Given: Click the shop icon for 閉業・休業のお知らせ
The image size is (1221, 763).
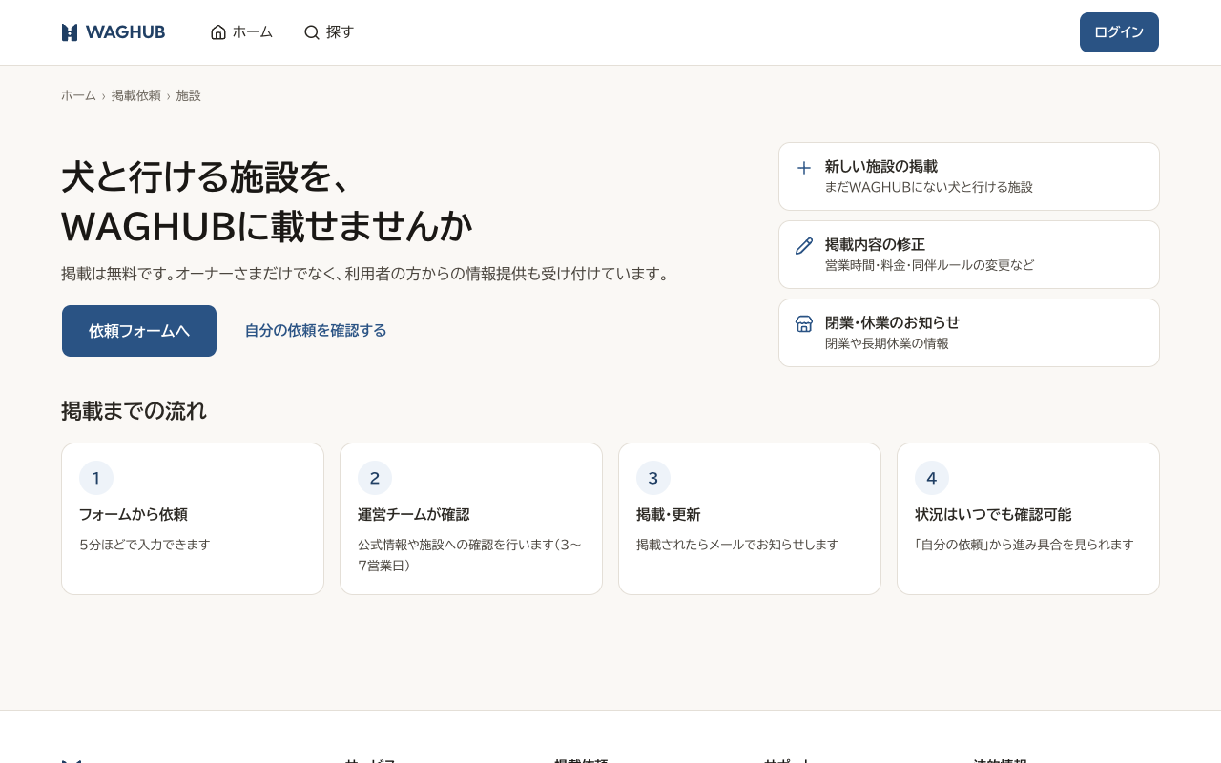Looking at the screenshot, I should coord(804,324).
